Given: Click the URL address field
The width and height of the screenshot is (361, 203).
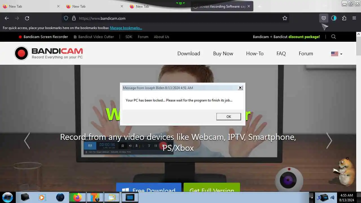Looking at the screenshot, I should pyautogui.click(x=175, y=18).
